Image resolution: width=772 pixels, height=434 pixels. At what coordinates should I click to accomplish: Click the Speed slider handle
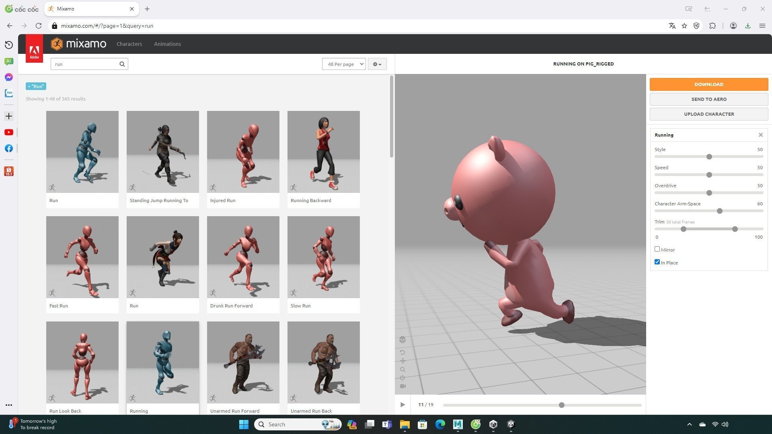pos(709,175)
